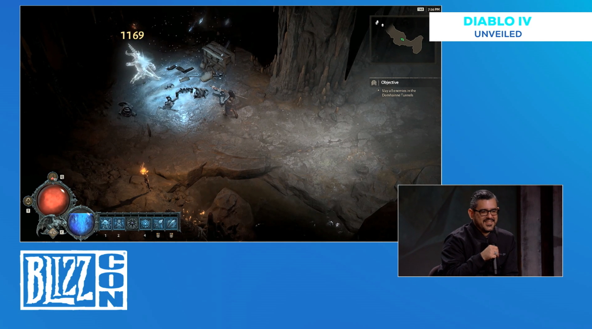
Task: Click the dungeon minimap area
Action: tap(402, 39)
